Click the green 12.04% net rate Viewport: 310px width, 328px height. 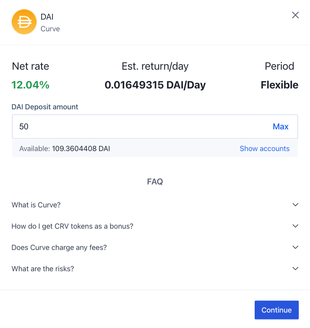pyautogui.click(x=30, y=85)
